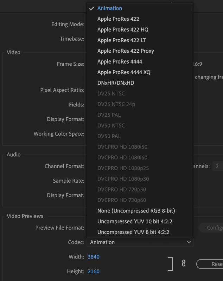223x281 pixels.
Task: Click the Video Previews section heading
Action: pos(25,216)
